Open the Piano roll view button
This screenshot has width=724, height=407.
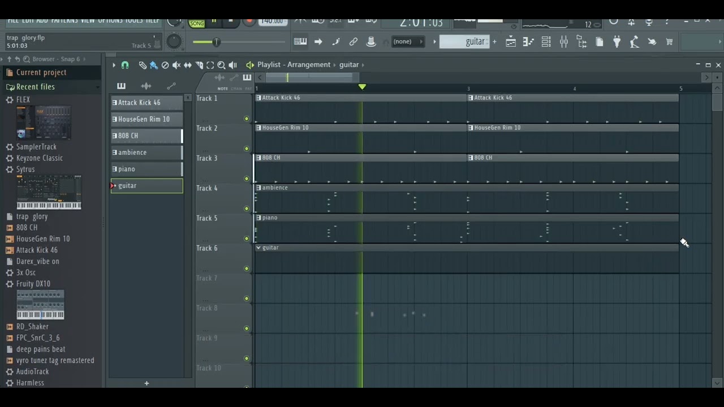click(528, 42)
